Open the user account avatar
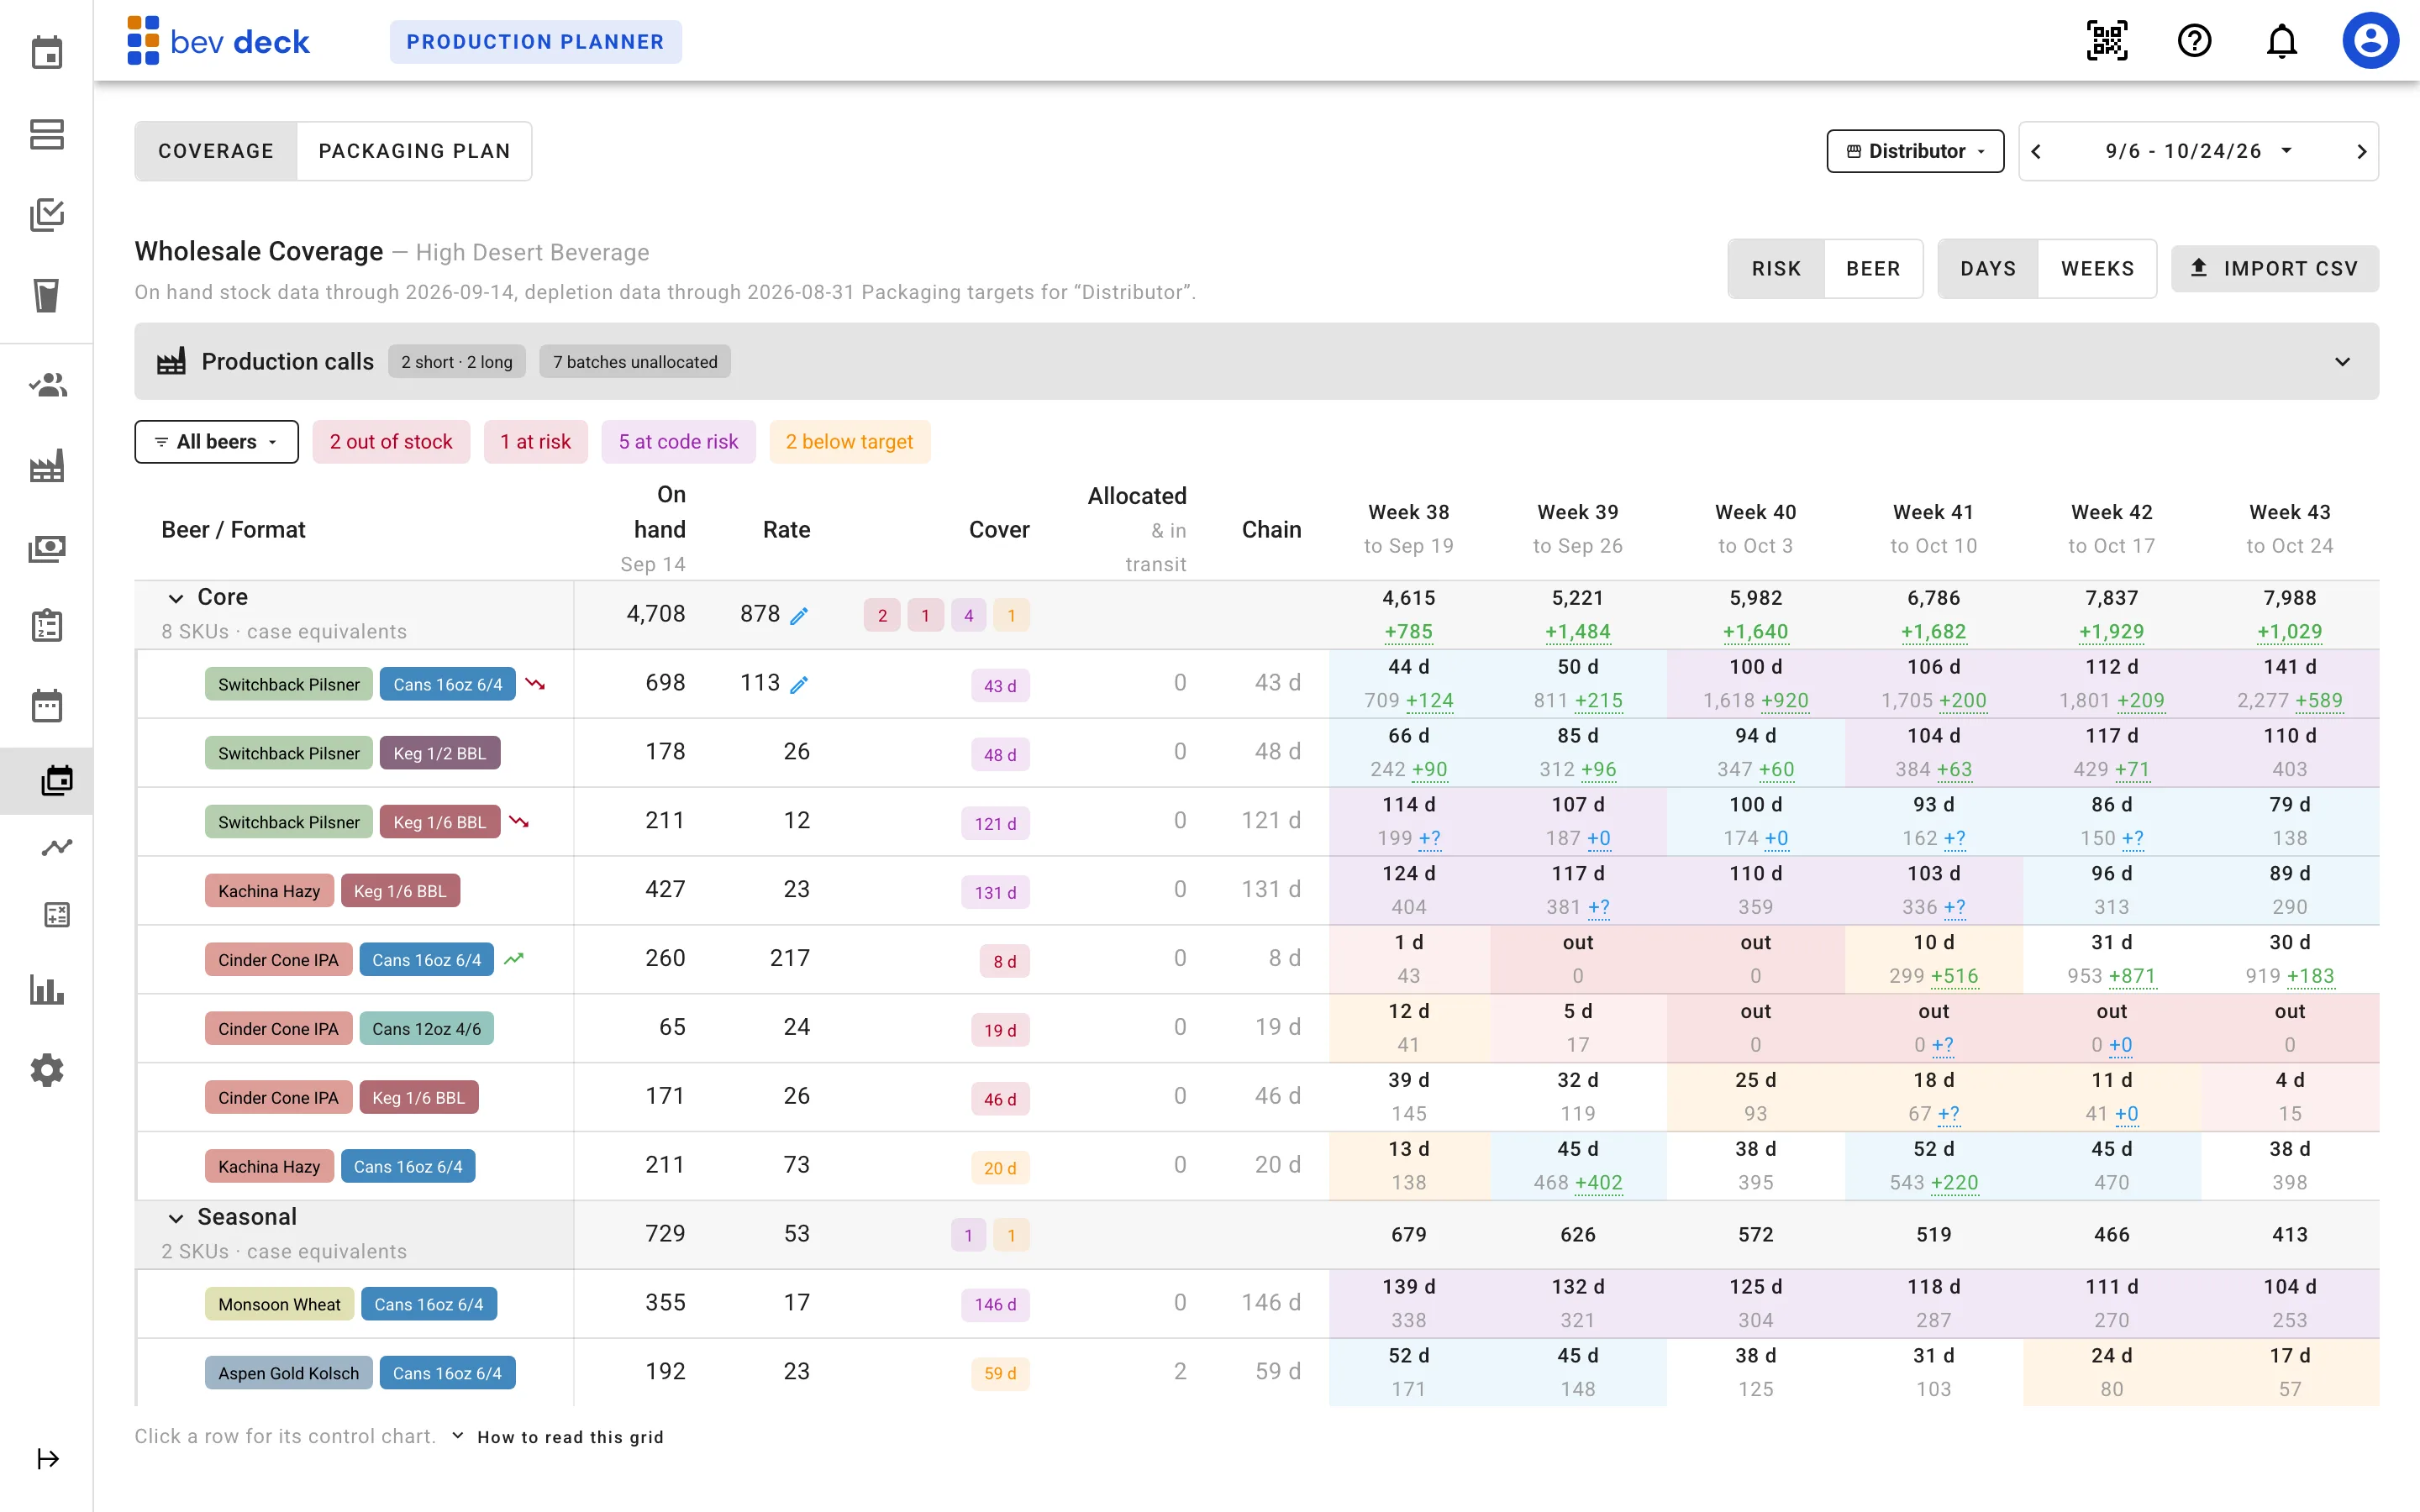The width and height of the screenshot is (2420, 1512). pos(2370,41)
